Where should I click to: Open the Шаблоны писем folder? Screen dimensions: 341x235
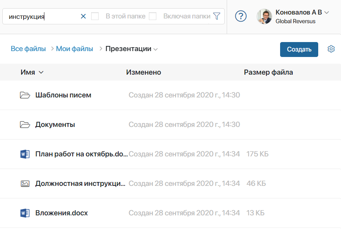63,95
